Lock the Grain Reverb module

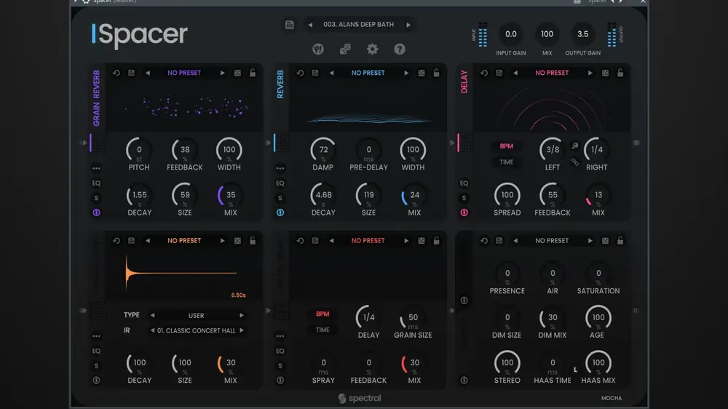(x=253, y=73)
